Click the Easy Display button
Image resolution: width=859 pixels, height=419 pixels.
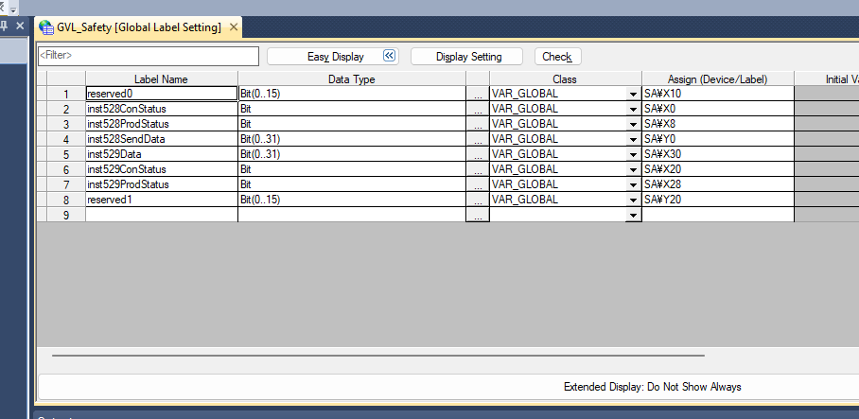click(x=333, y=57)
